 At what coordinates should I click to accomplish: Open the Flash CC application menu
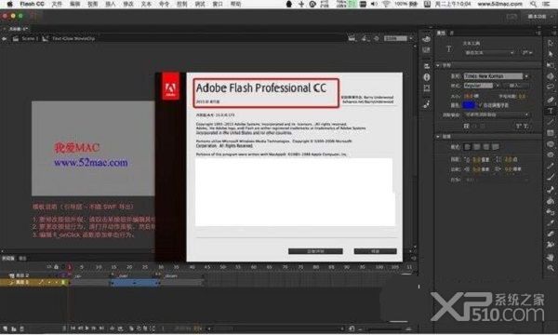pos(32,4)
